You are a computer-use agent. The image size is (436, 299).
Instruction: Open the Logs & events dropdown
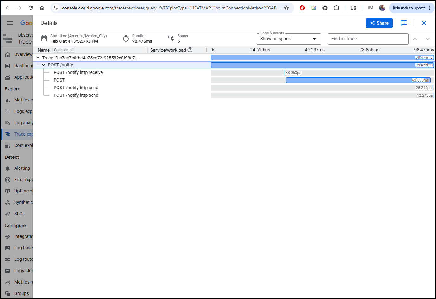[288, 39]
